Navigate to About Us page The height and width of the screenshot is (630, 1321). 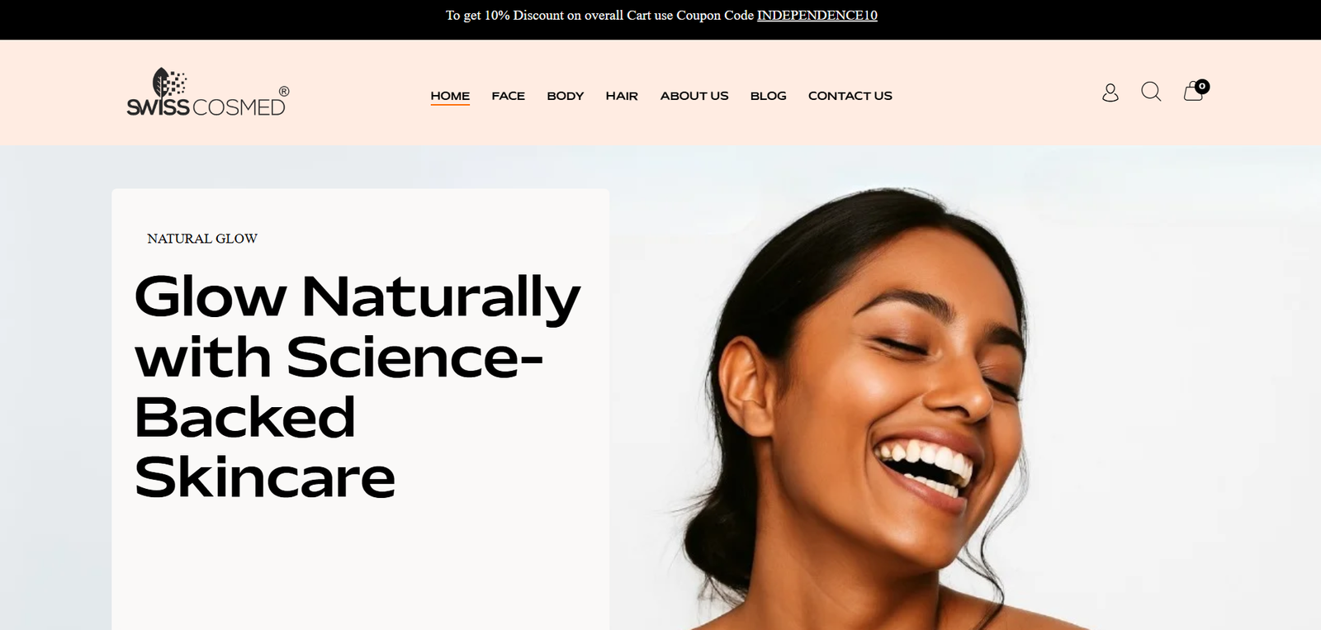(694, 96)
